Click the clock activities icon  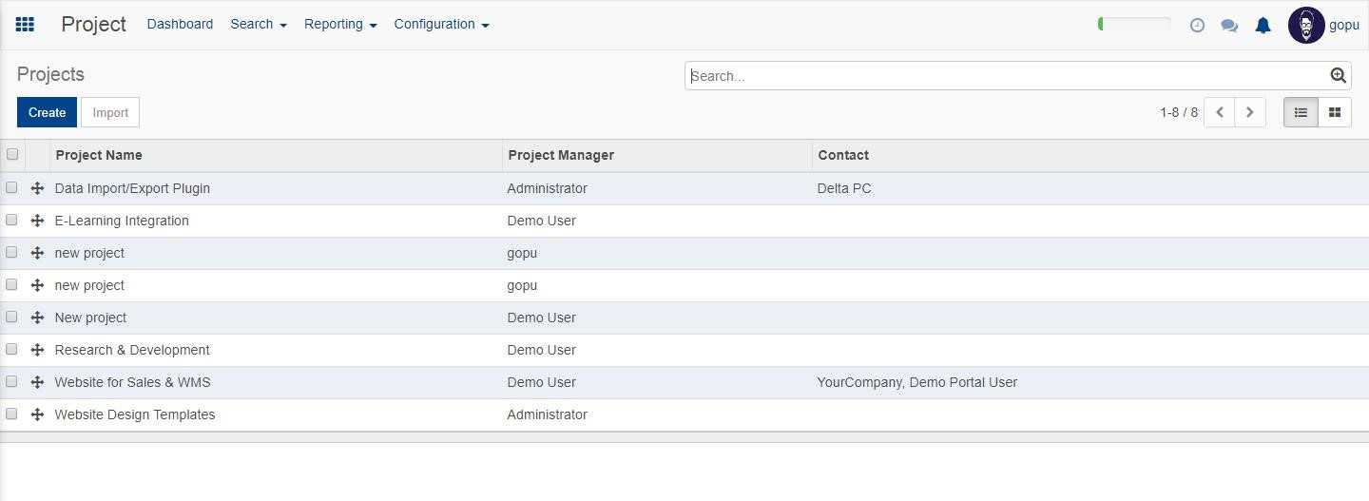click(x=1197, y=26)
